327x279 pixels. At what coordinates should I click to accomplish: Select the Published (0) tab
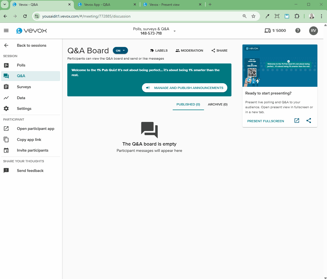188,104
